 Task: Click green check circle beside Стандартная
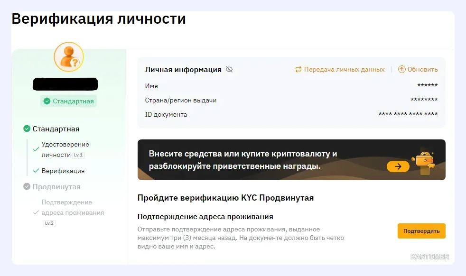(x=27, y=129)
